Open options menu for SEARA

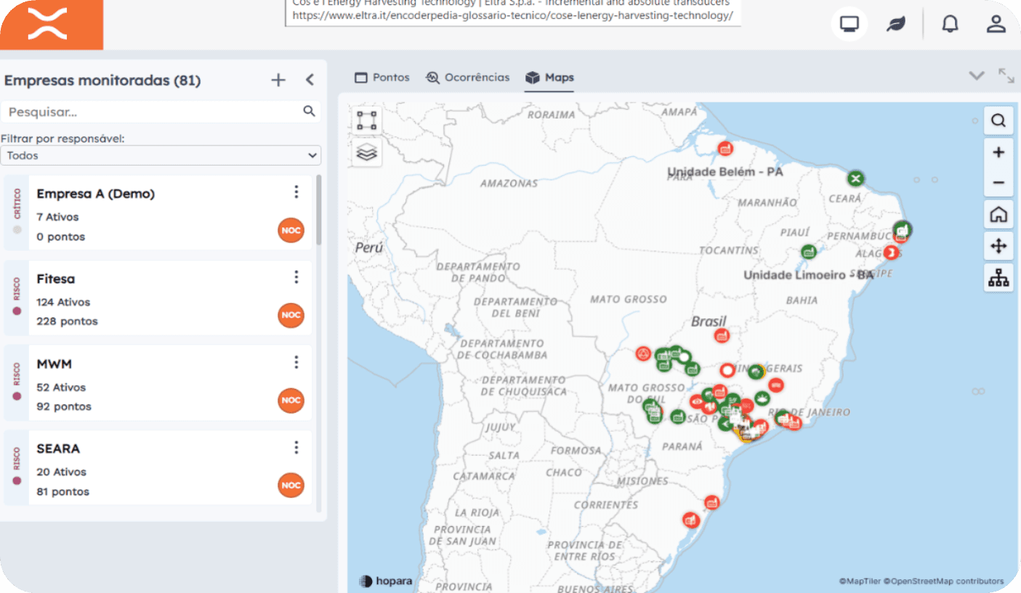tap(296, 447)
